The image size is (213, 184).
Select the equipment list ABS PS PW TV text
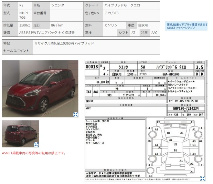point(47,33)
